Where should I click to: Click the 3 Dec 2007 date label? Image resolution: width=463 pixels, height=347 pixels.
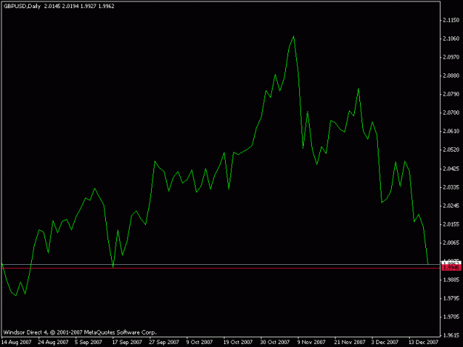coord(384,343)
